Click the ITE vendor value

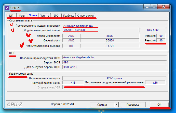(71, 46)
